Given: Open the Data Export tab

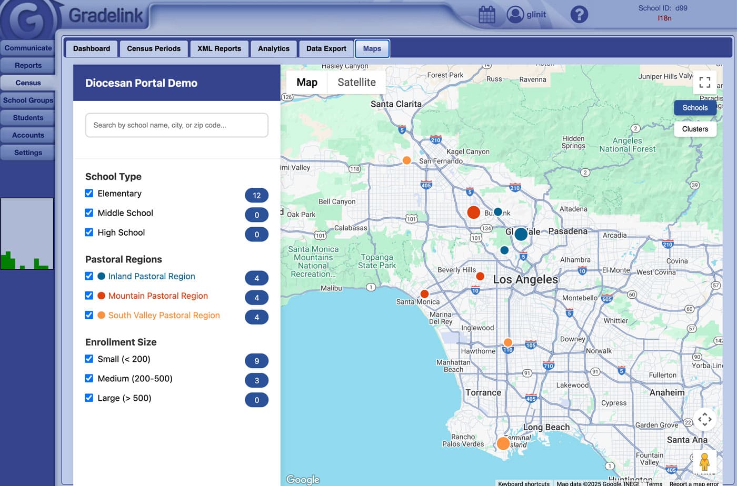Looking at the screenshot, I should coord(326,48).
